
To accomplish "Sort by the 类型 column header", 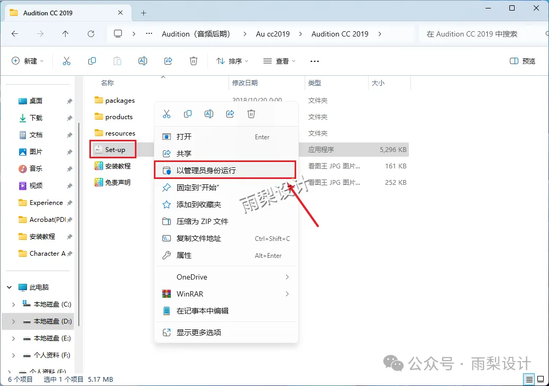I will pyautogui.click(x=314, y=83).
